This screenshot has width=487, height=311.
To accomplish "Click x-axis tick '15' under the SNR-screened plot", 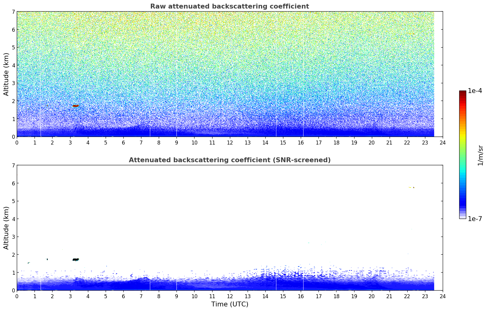I will 283,296.
